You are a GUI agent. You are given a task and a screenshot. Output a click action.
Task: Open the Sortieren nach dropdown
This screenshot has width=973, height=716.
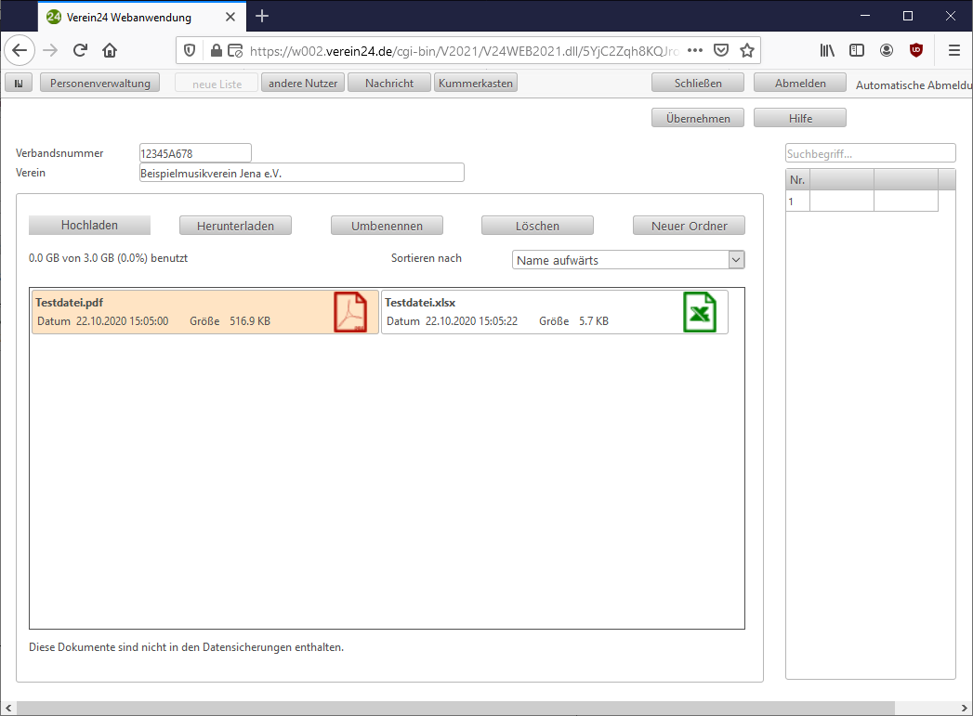[x=628, y=260]
